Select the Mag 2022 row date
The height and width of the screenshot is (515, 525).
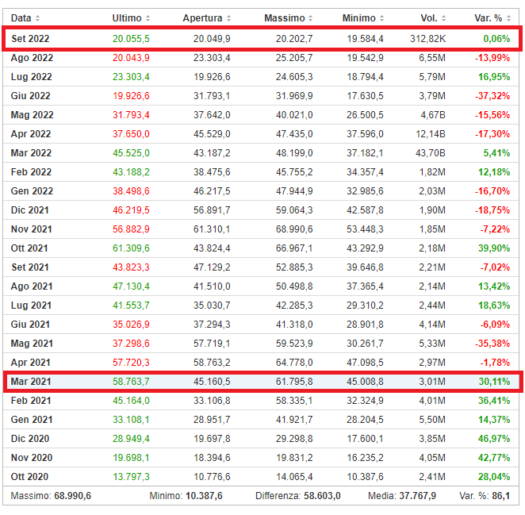tap(33, 115)
